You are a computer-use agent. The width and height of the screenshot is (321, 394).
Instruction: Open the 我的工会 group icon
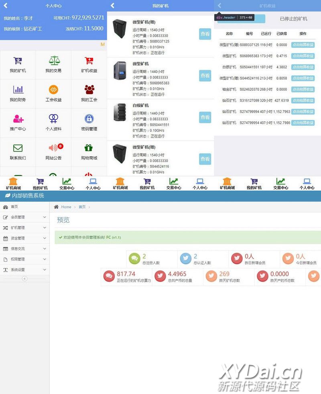point(89,89)
